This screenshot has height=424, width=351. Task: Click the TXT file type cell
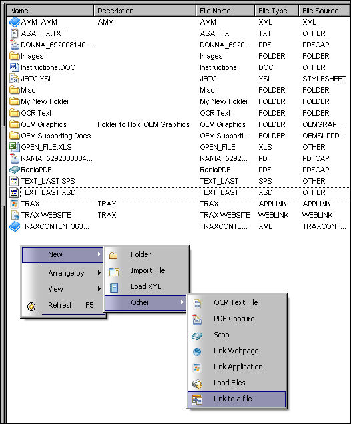click(x=264, y=33)
